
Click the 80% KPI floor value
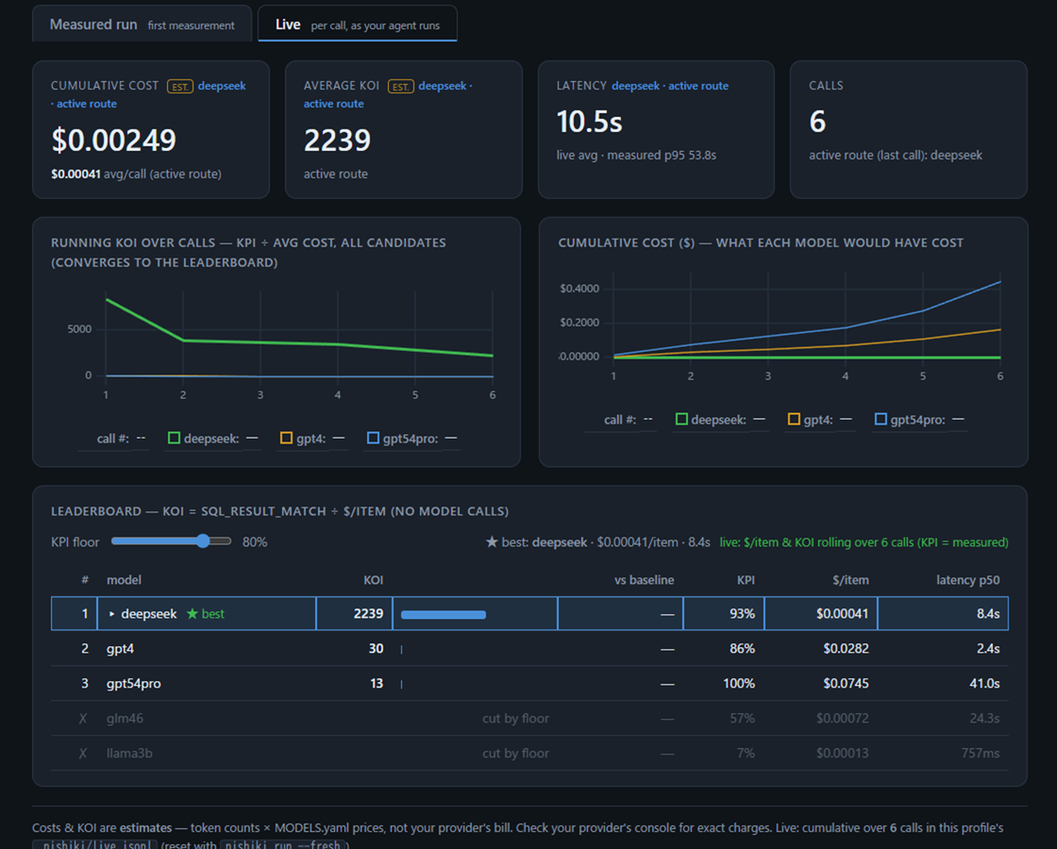[x=255, y=541]
